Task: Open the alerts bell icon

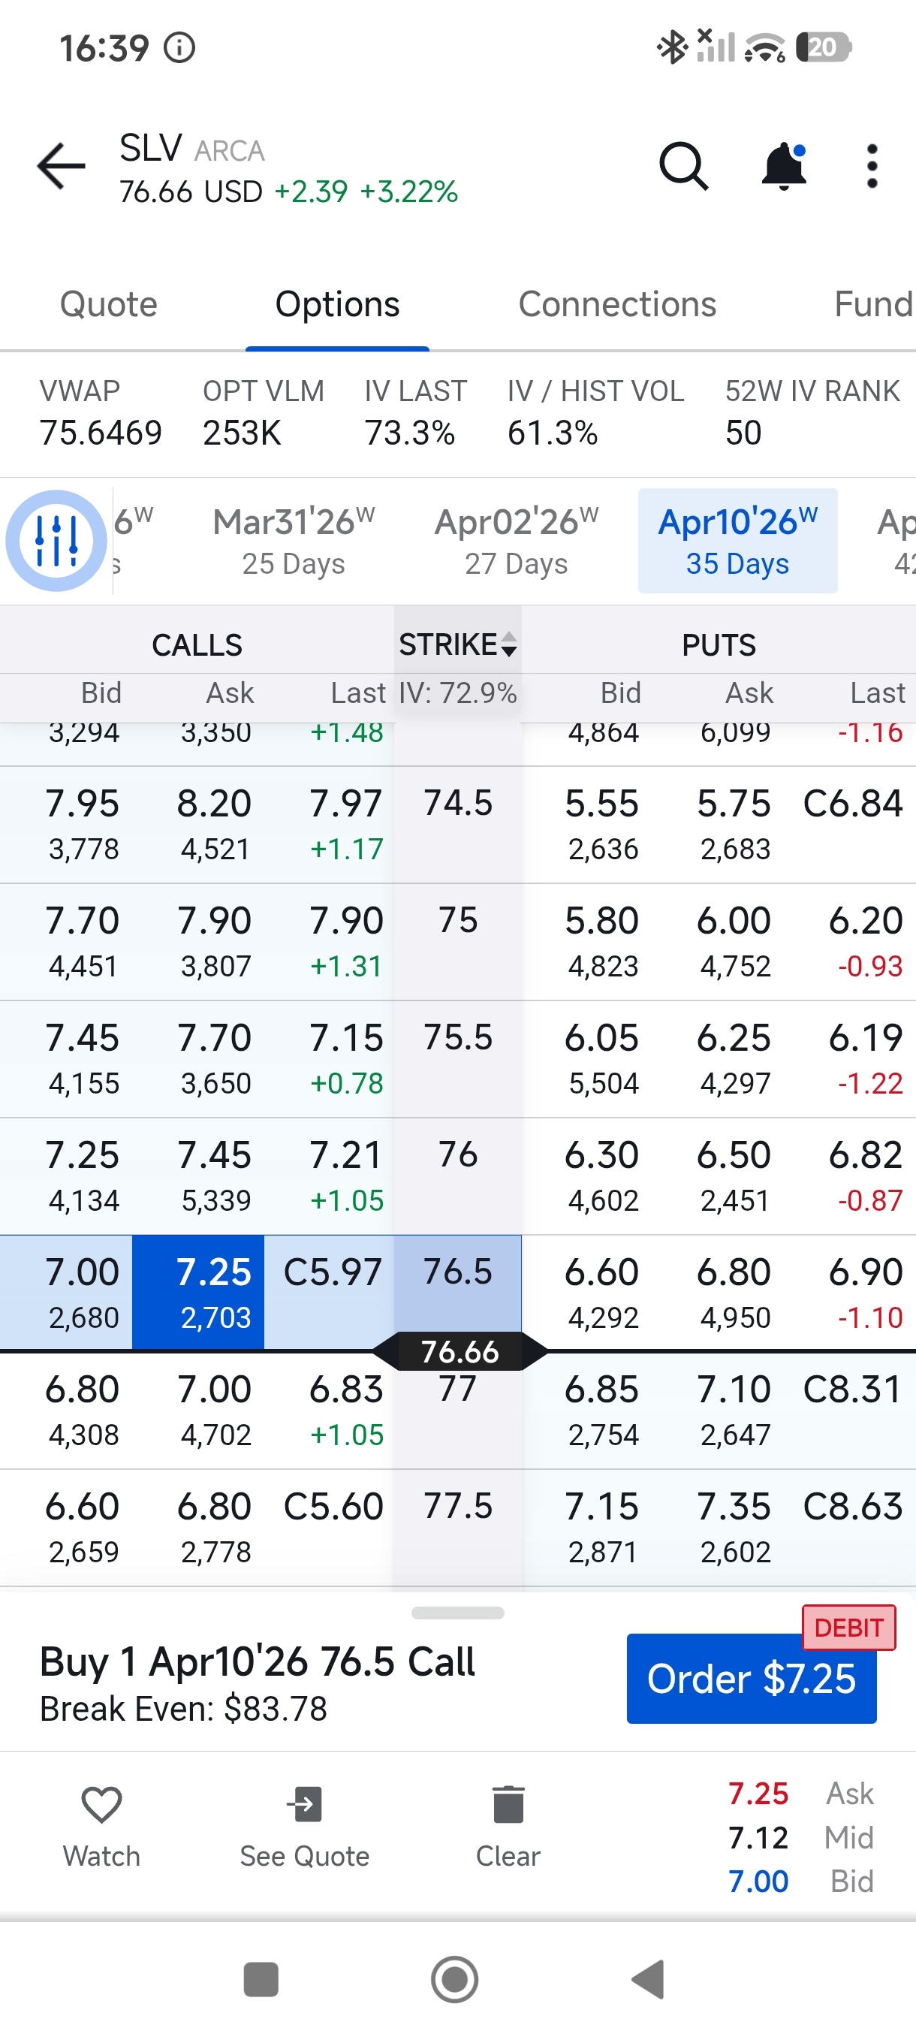Action: 783,166
